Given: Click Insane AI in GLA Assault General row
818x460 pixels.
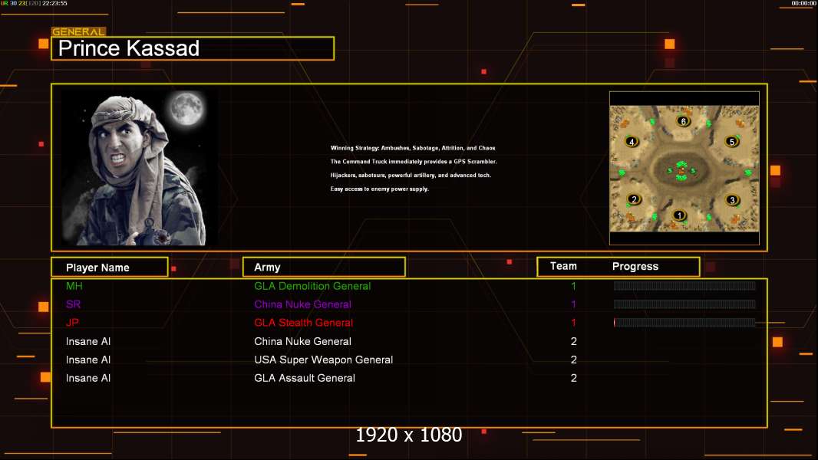Looking at the screenshot, I should [x=88, y=378].
